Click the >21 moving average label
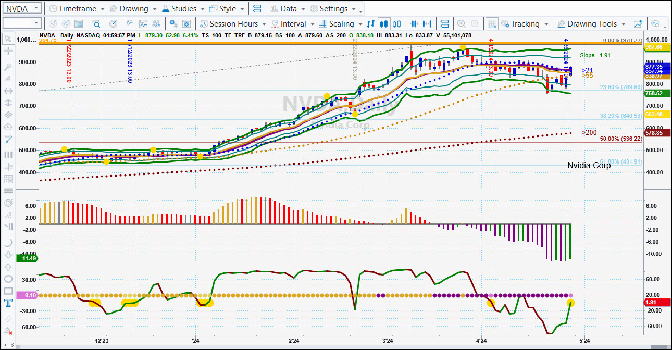Screen dimensions: 672x350 click(587, 70)
